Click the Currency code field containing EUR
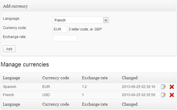Screen dimensions: 177x110 tap(60, 29)
